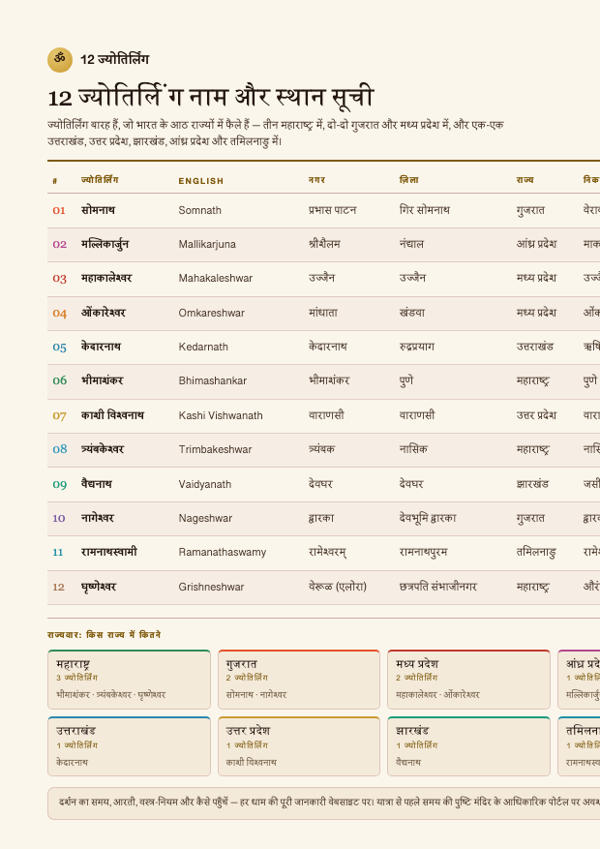Open the गुजरात state card

(x=299, y=680)
